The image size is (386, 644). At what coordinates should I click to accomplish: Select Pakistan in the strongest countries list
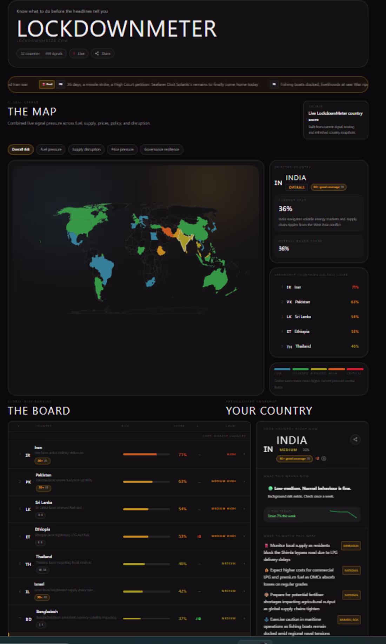319,302
